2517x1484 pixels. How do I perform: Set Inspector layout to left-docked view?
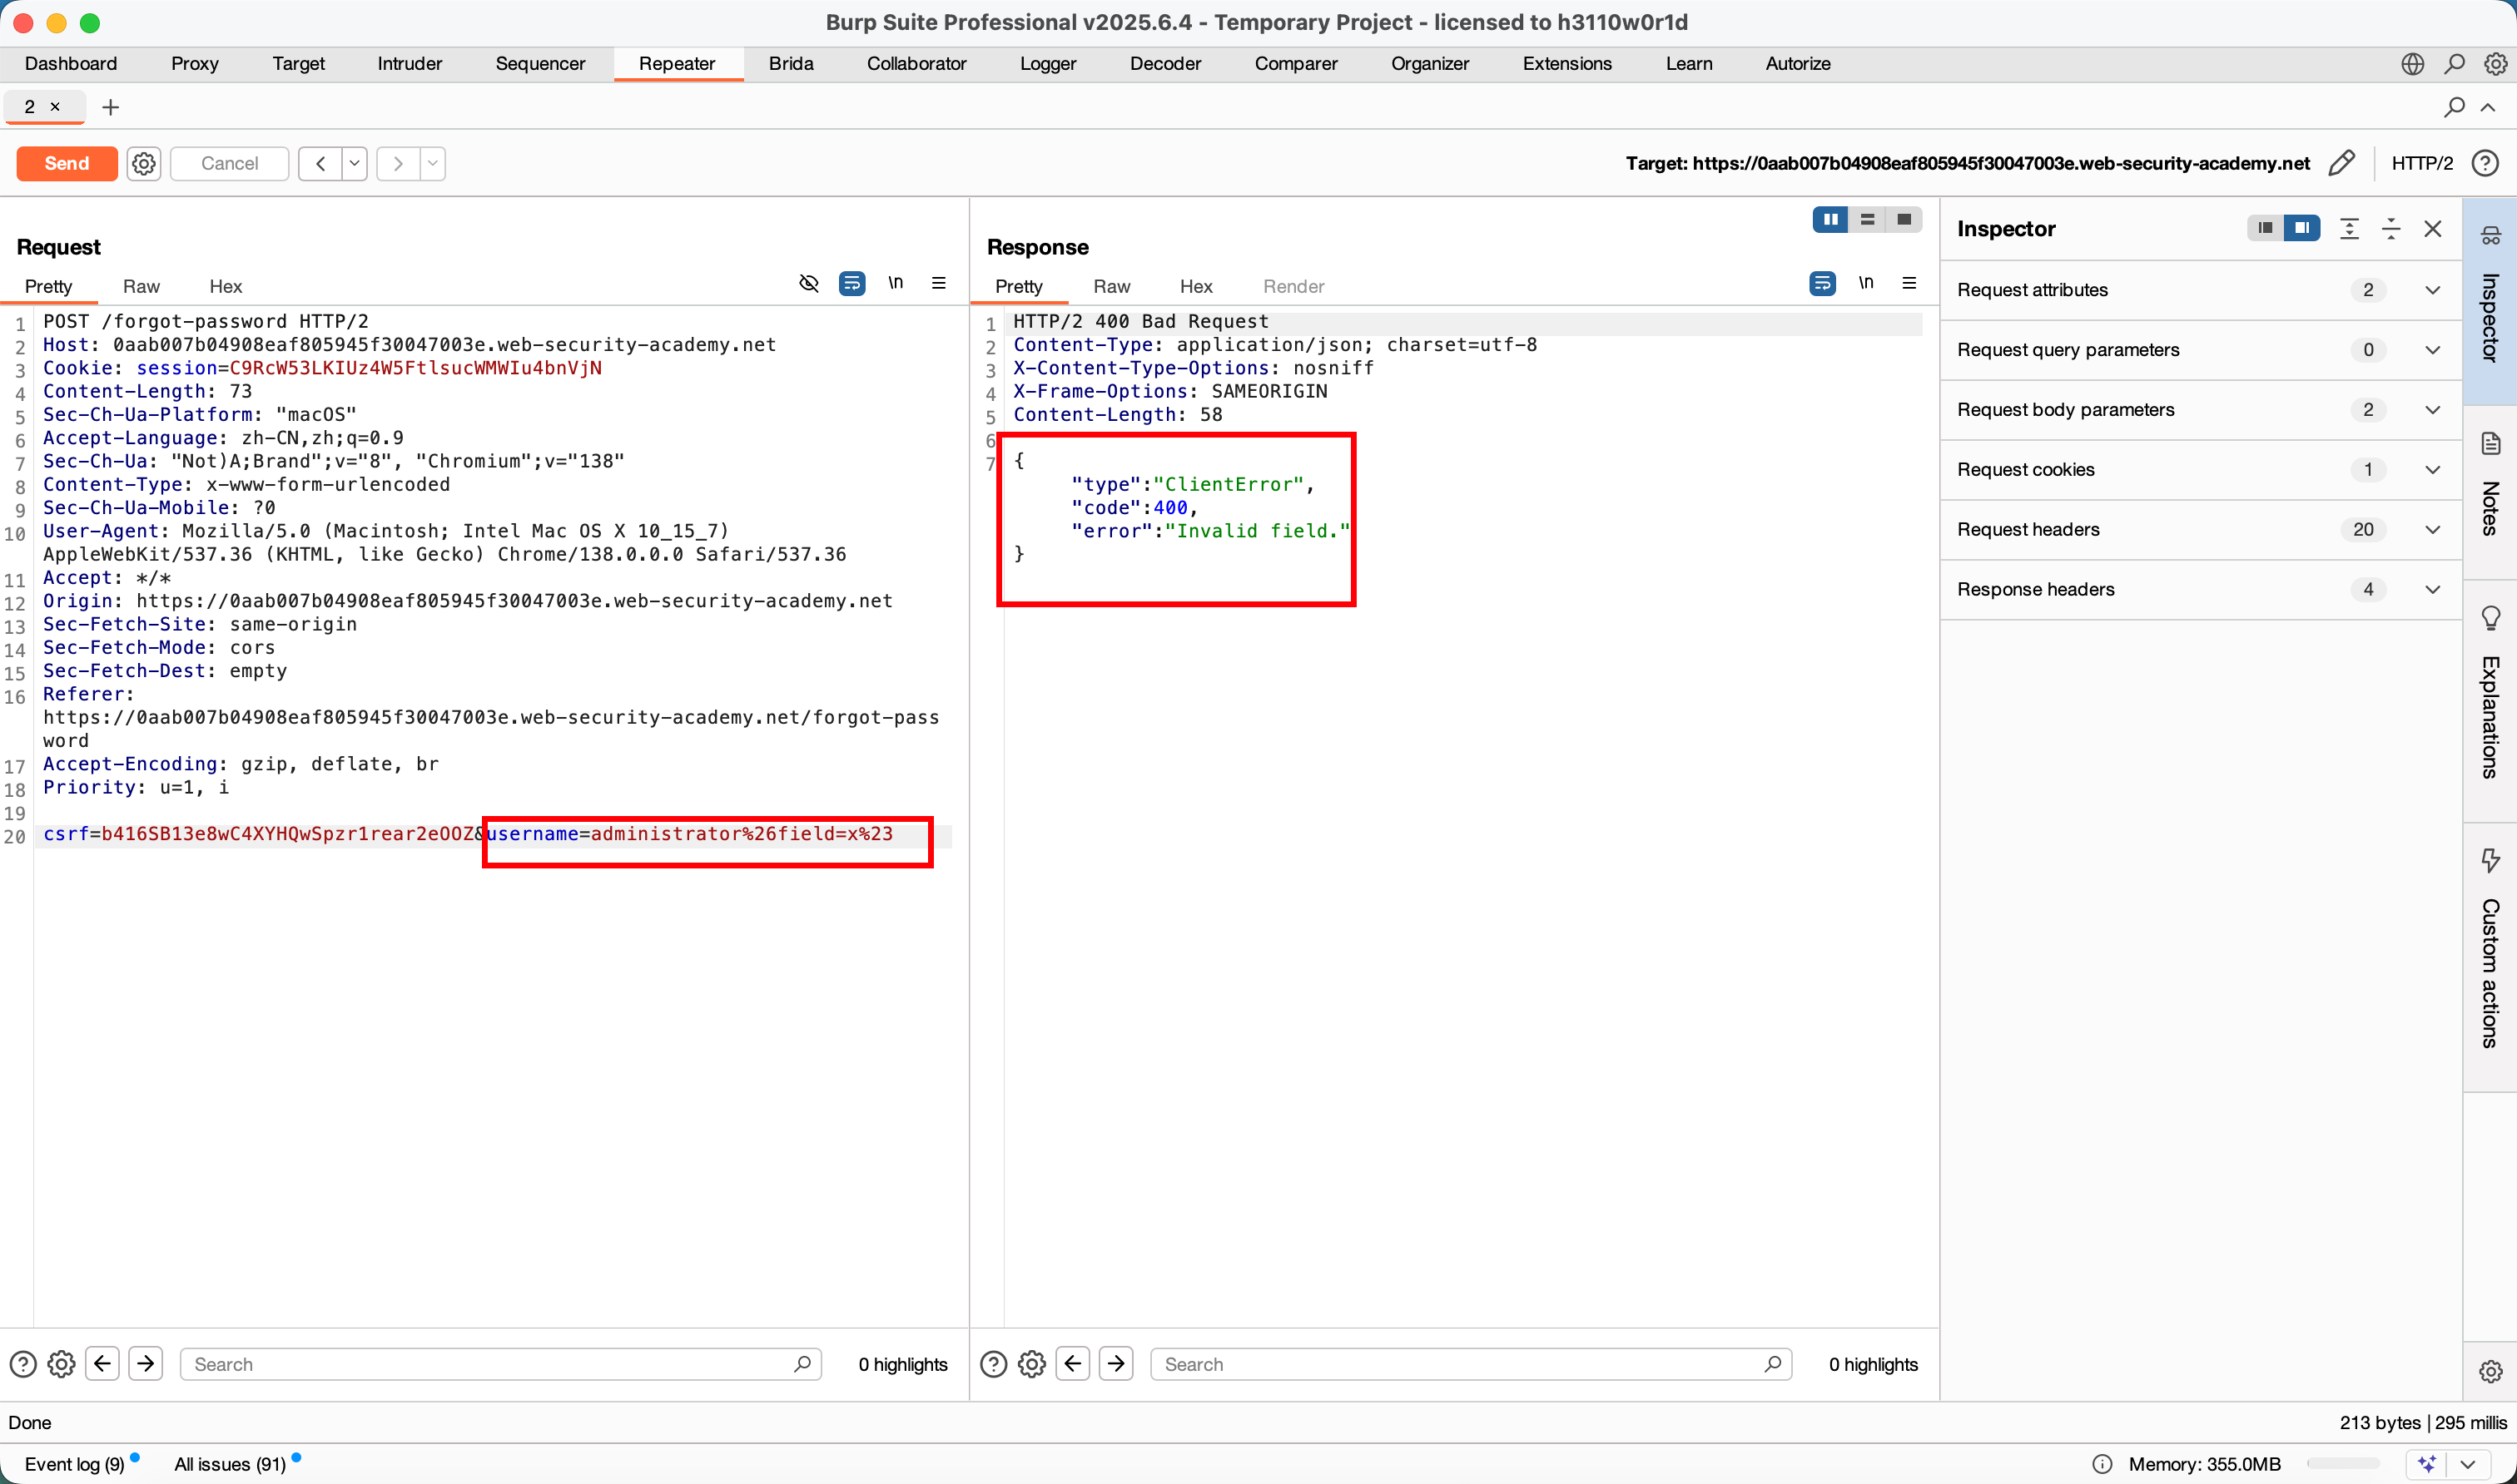(x=2265, y=228)
